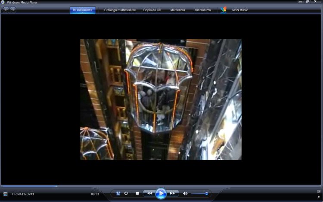
Task: Open the Copia da CD tab
Action: pos(152,10)
